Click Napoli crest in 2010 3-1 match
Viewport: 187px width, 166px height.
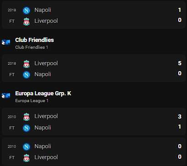point(26,128)
